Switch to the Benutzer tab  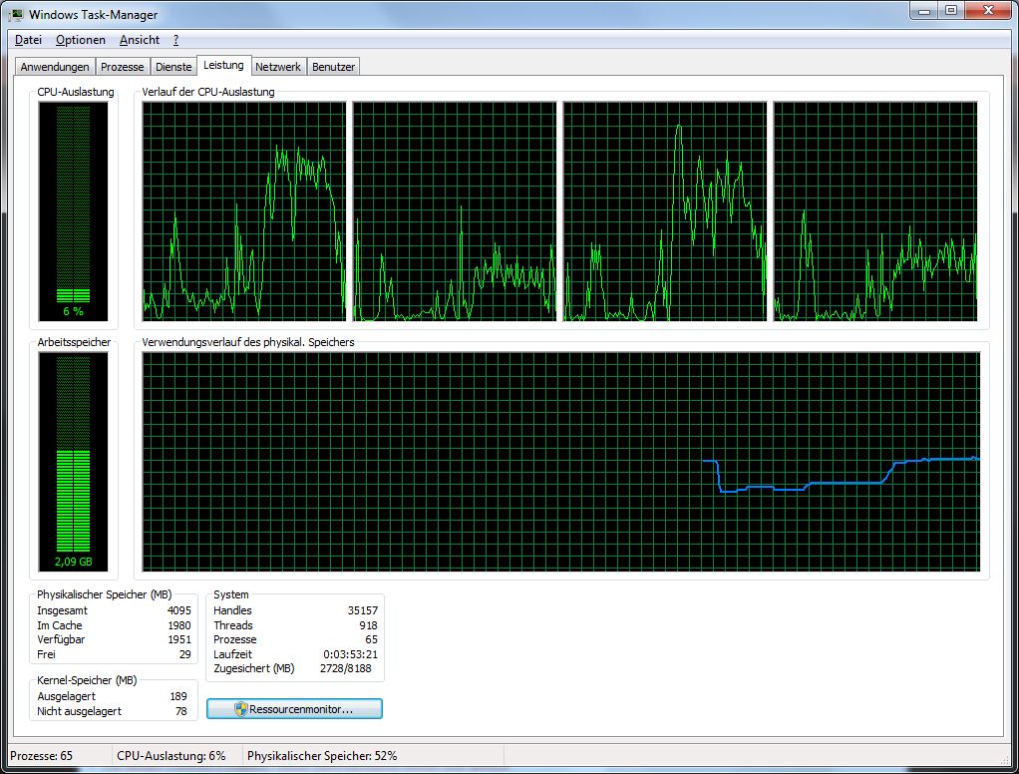(x=333, y=66)
